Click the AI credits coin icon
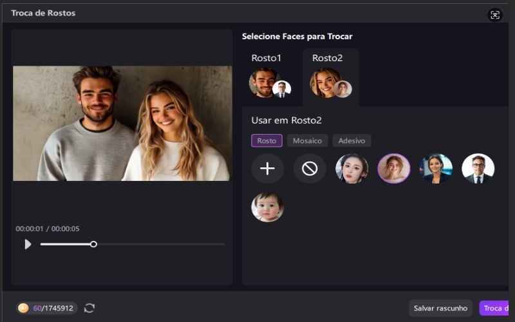515x322 pixels. tap(24, 308)
